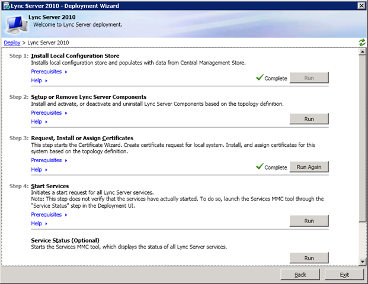Image resolution: width=368 pixels, height=284 pixels.
Task: Run Setup or Remove Lync Server Components
Action: tap(309, 119)
